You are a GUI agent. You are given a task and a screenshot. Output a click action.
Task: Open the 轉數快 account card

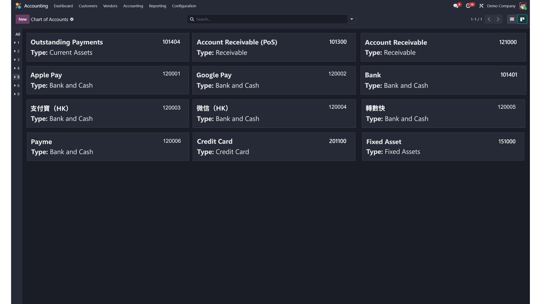[x=443, y=113]
